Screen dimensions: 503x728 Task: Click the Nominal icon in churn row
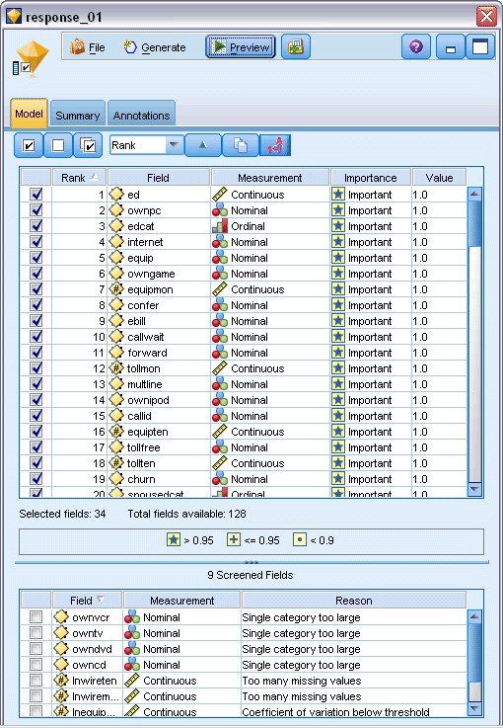220,479
